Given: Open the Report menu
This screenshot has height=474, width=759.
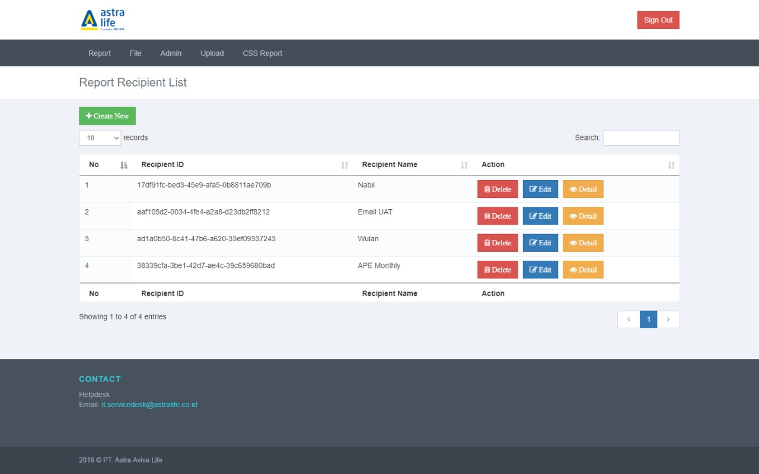Looking at the screenshot, I should click(x=100, y=53).
